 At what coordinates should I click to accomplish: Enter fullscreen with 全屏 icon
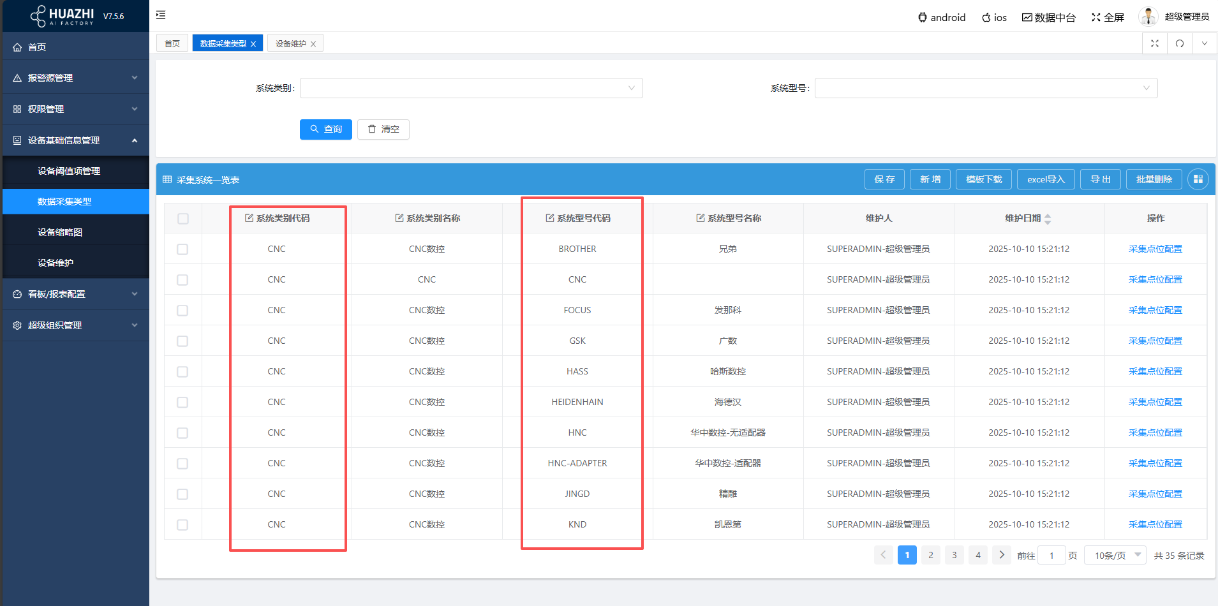coord(1096,17)
